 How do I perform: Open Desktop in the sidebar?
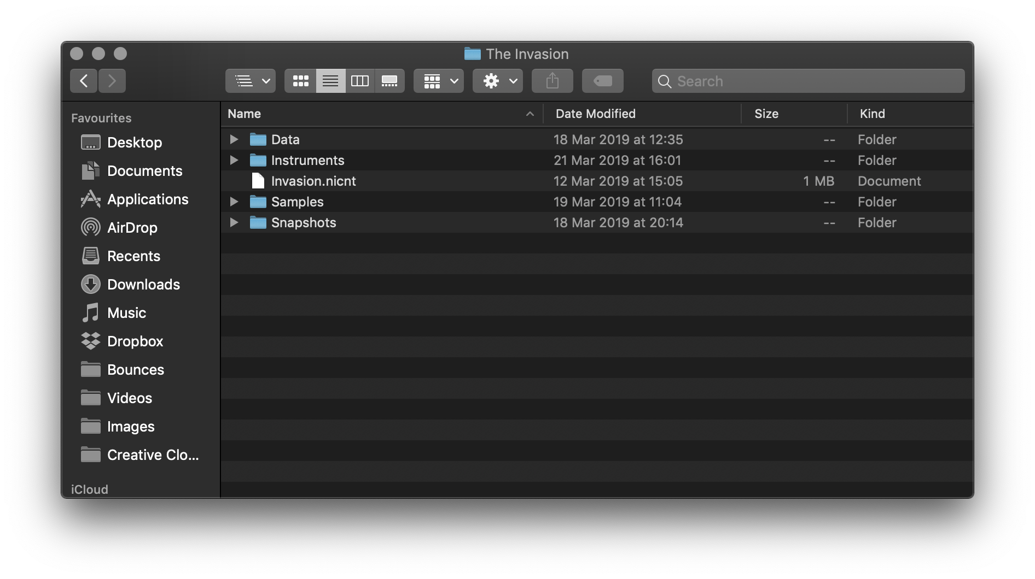(135, 143)
